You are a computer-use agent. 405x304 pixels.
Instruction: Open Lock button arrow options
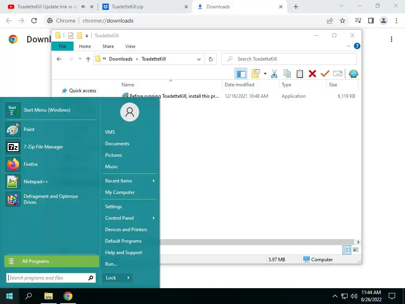tap(129, 278)
